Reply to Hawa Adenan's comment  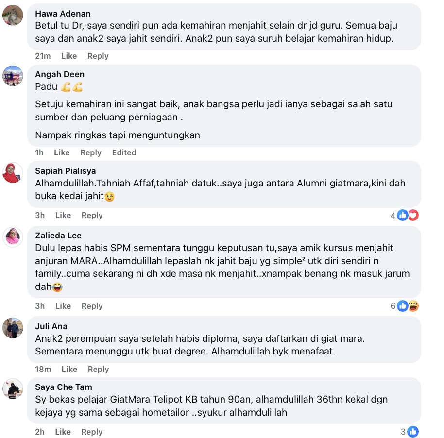(x=98, y=56)
